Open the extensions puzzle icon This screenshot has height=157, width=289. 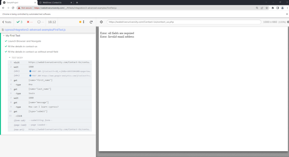273,8
